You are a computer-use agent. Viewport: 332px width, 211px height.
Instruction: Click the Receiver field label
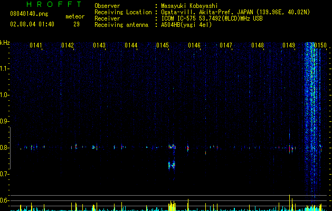(107, 18)
